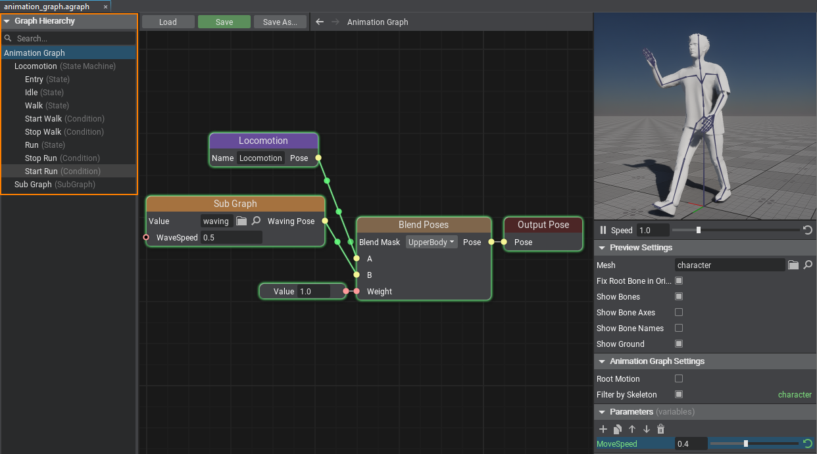Screen dimensions: 817x454
Task: Click the search icon in Graph Hierarchy
Action: point(9,38)
